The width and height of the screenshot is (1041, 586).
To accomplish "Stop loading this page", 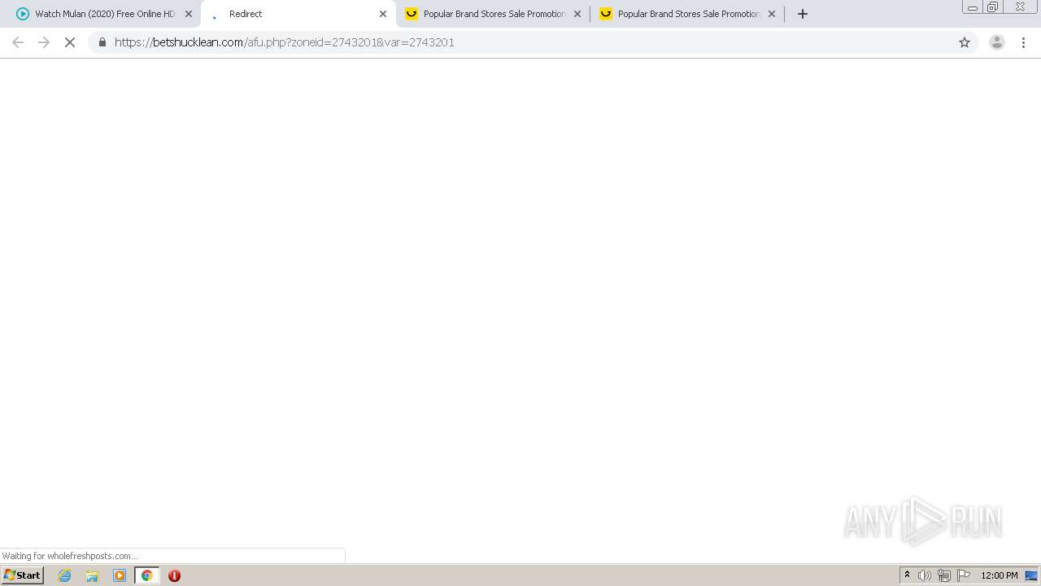I will pos(70,42).
